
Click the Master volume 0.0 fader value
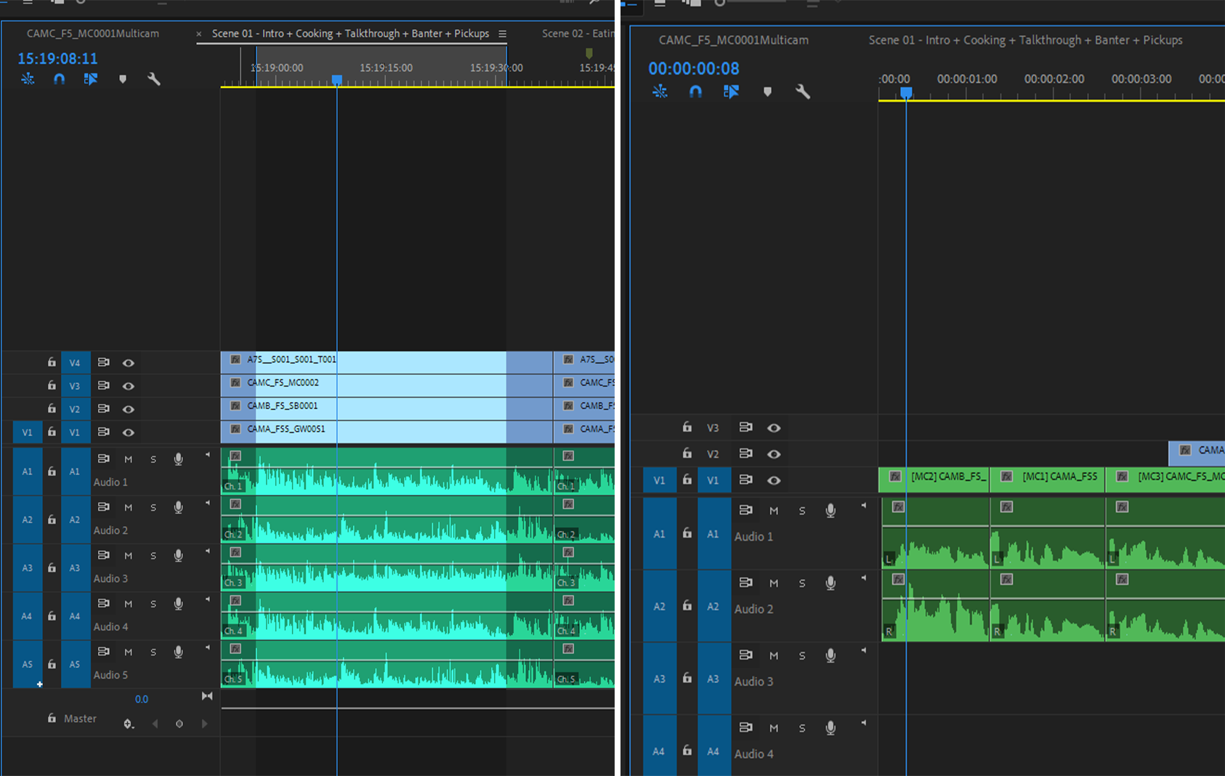pyautogui.click(x=142, y=698)
